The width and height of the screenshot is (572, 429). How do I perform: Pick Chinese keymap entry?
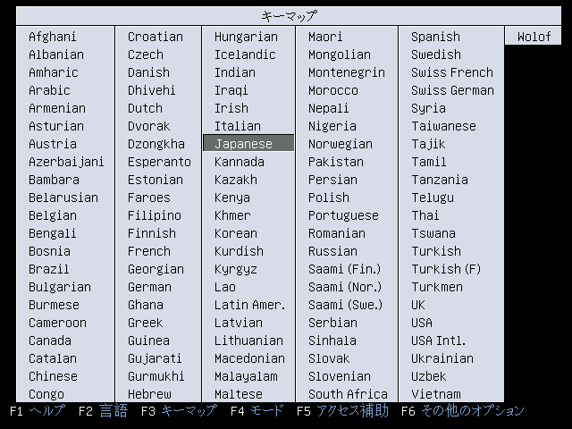[53, 376]
